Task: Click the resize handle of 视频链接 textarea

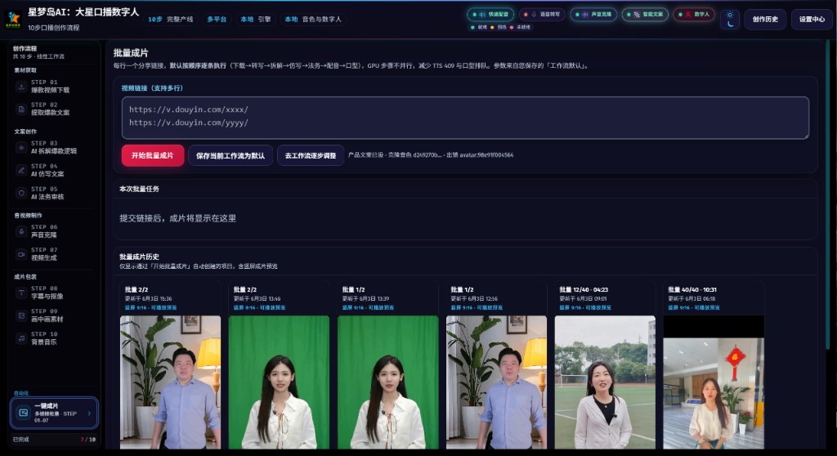Action: [806, 136]
